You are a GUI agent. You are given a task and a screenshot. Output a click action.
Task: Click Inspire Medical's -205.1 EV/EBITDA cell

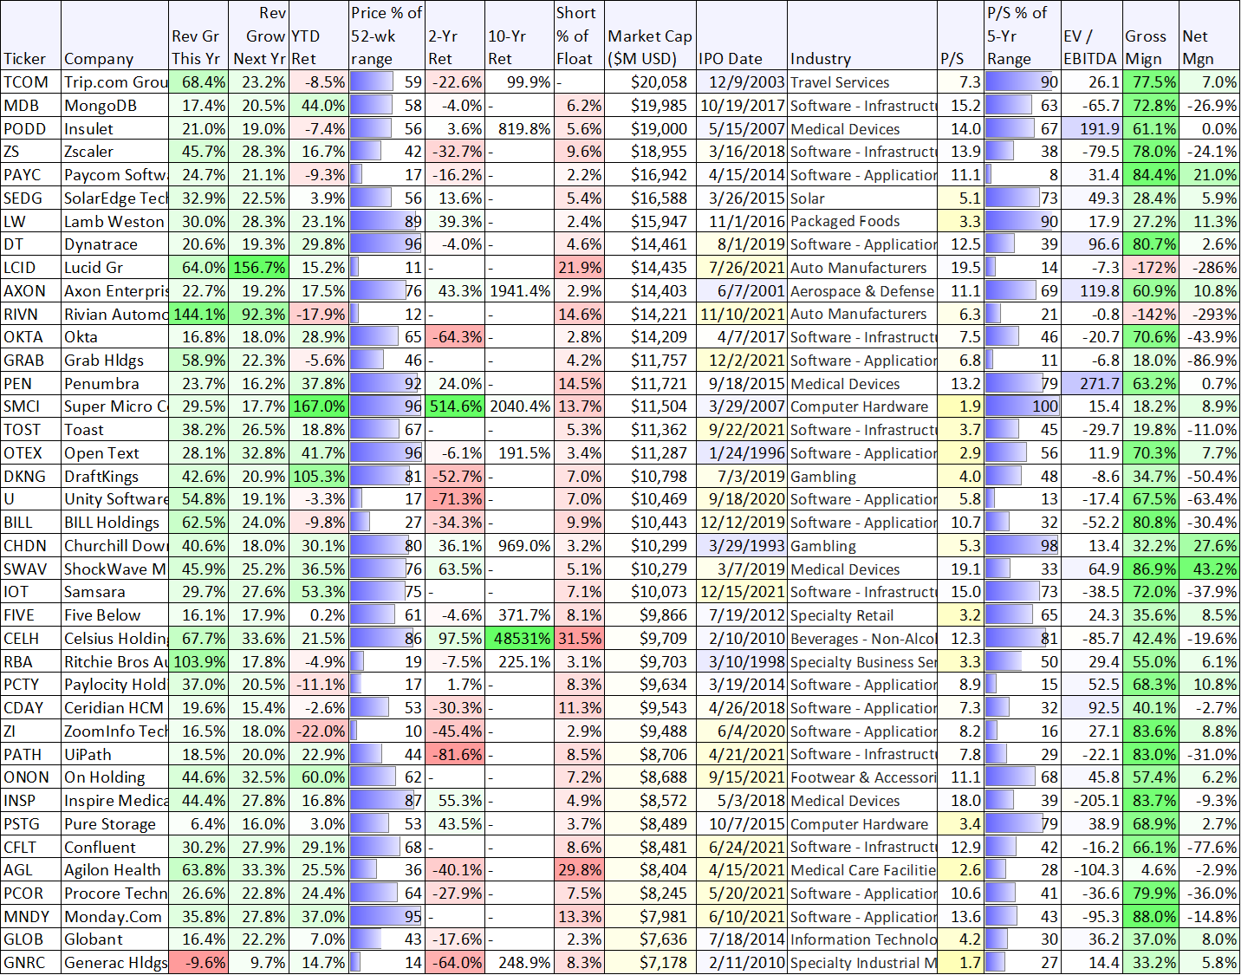click(1092, 800)
